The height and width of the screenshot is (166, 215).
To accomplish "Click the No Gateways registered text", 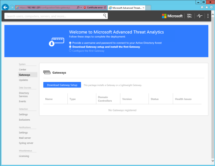I will (x=122, y=110).
